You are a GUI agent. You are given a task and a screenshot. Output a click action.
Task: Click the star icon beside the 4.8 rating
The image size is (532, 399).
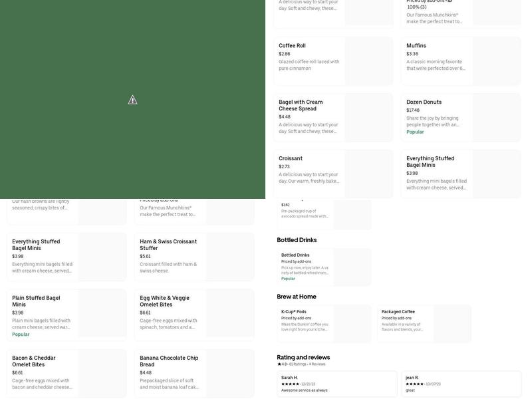click(279, 364)
